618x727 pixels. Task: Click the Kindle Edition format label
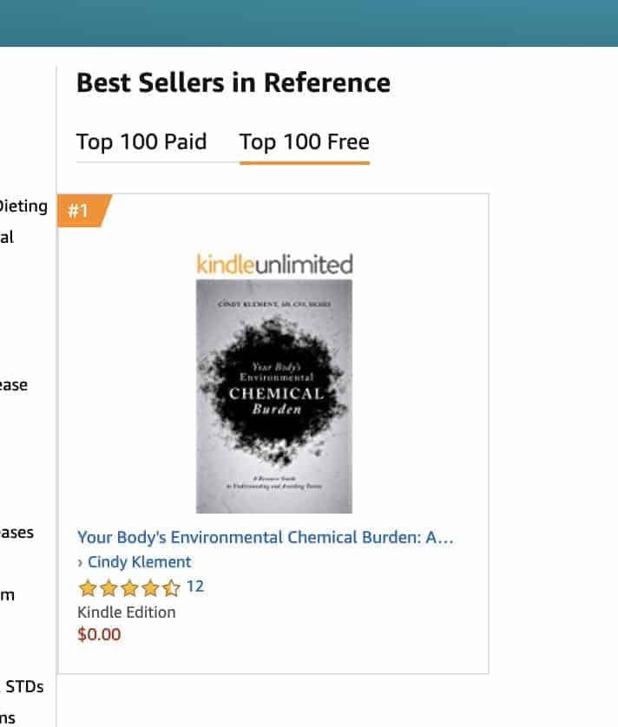coord(127,612)
